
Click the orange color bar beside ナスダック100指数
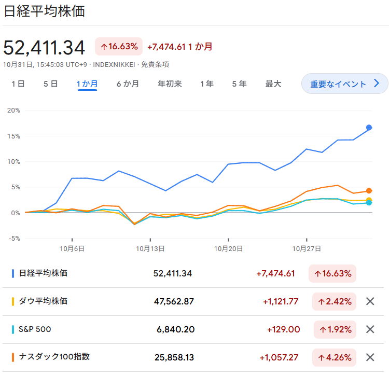tap(13, 357)
